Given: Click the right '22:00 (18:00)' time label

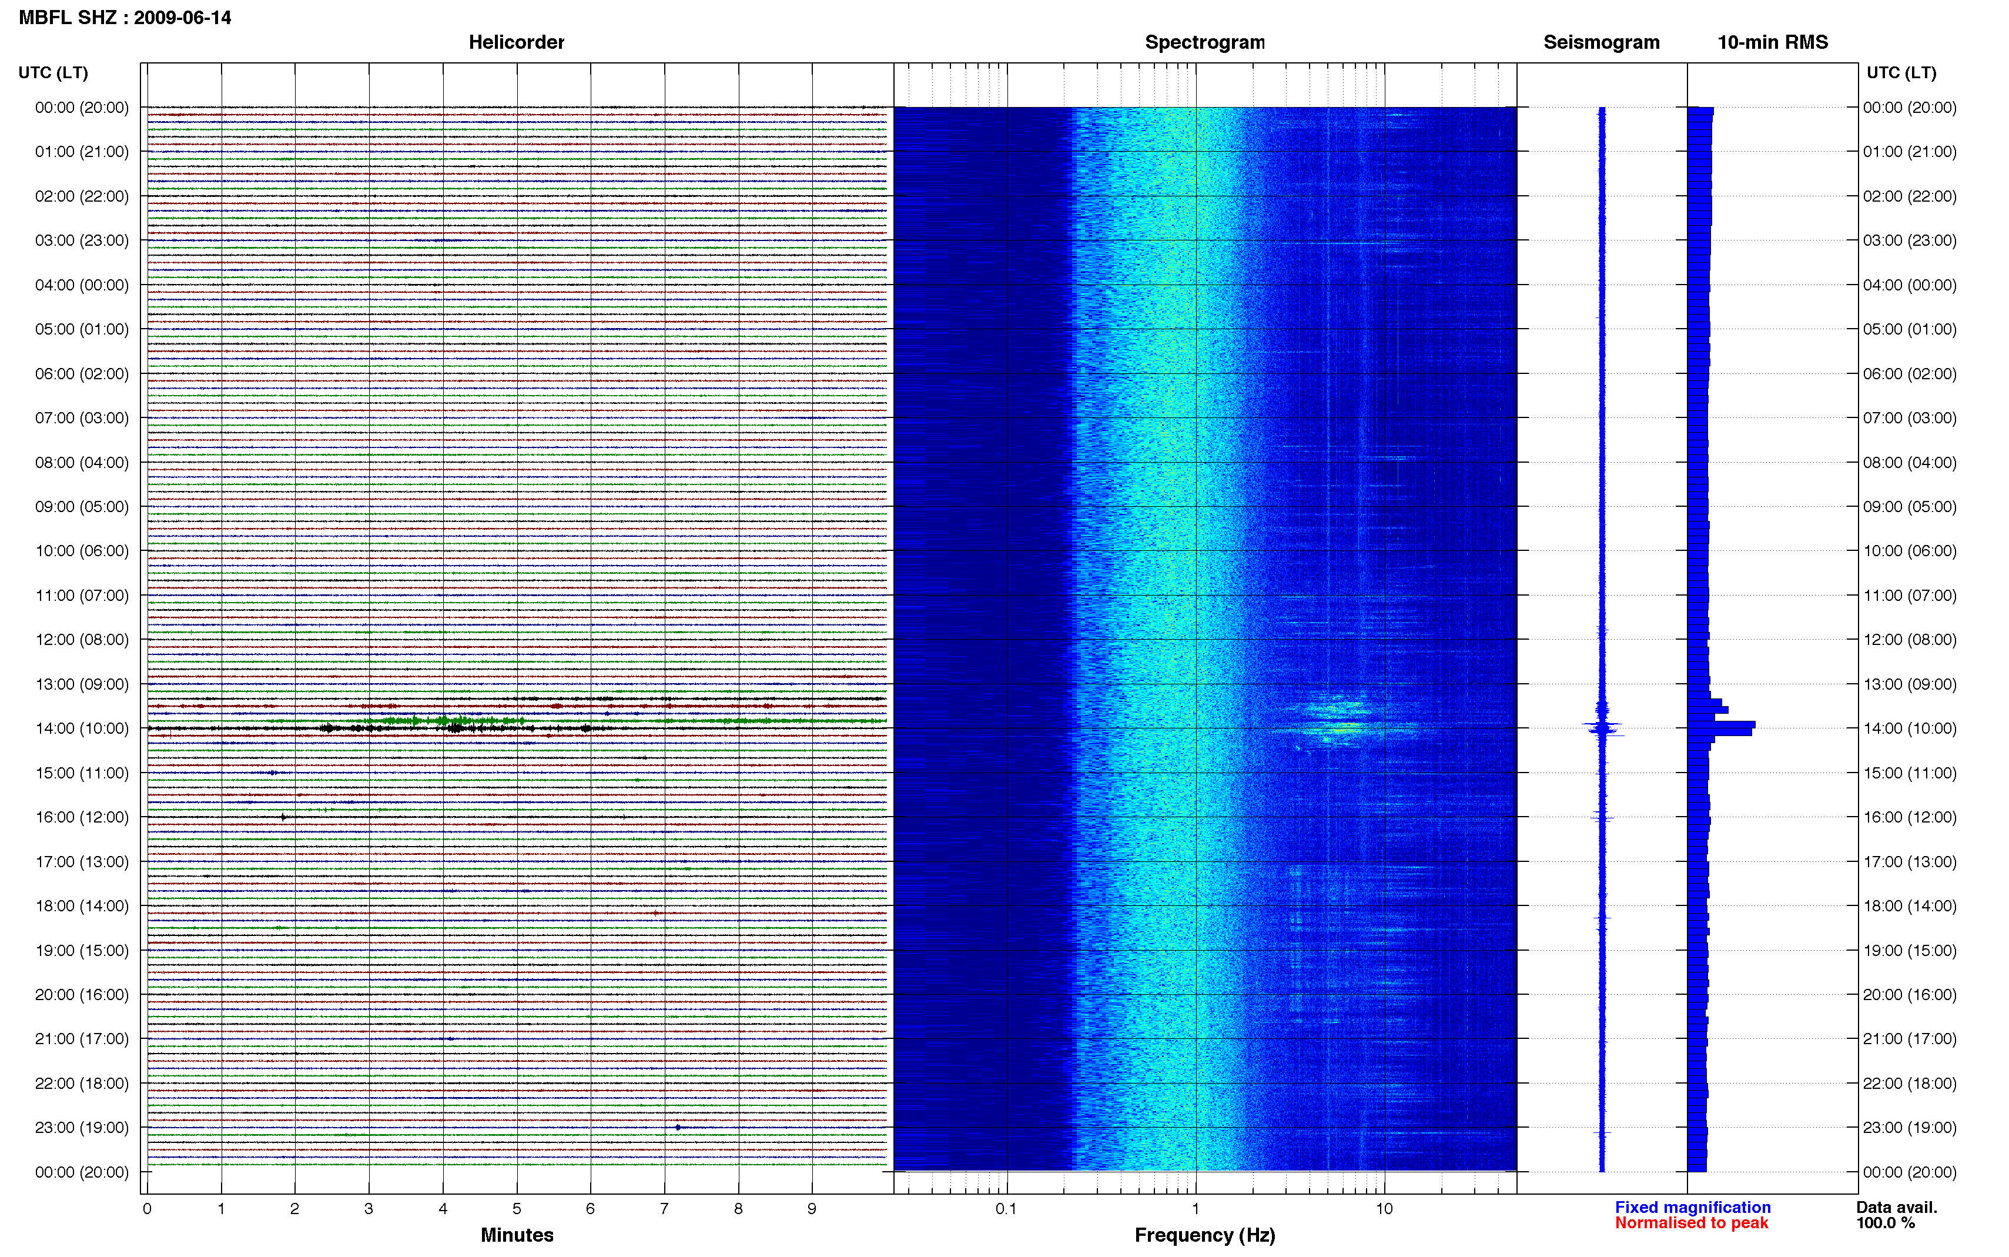Looking at the screenshot, I should [x=1909, y=1083].
